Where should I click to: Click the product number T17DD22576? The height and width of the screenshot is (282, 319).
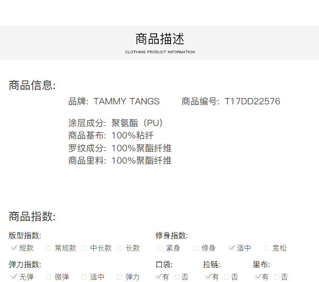(252, 101)
